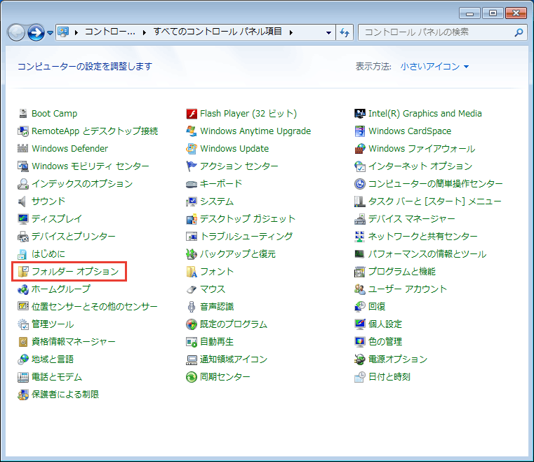Image resolution: width=534 pixels, height=462 pixels.
Task: Open the 管理ツール link
Action: click(53, 324)
